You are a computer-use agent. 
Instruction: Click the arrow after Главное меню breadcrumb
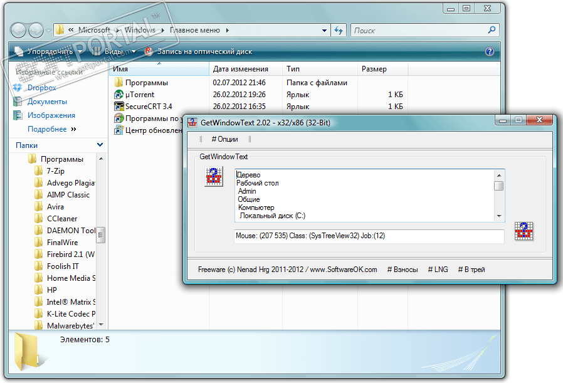[228, 31]
